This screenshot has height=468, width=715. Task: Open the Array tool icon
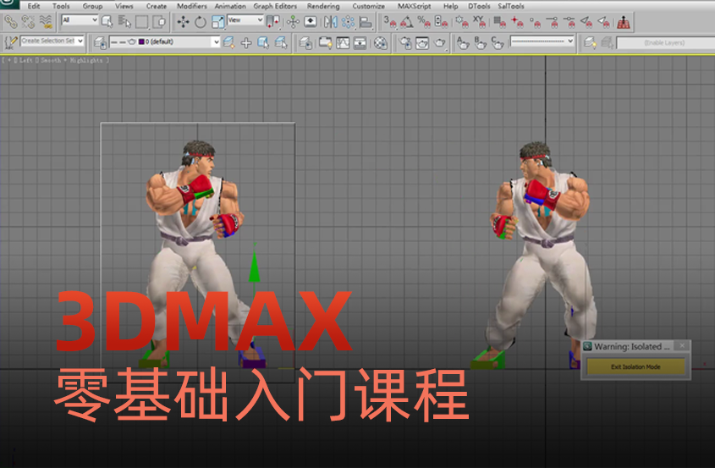pos(348,21)
